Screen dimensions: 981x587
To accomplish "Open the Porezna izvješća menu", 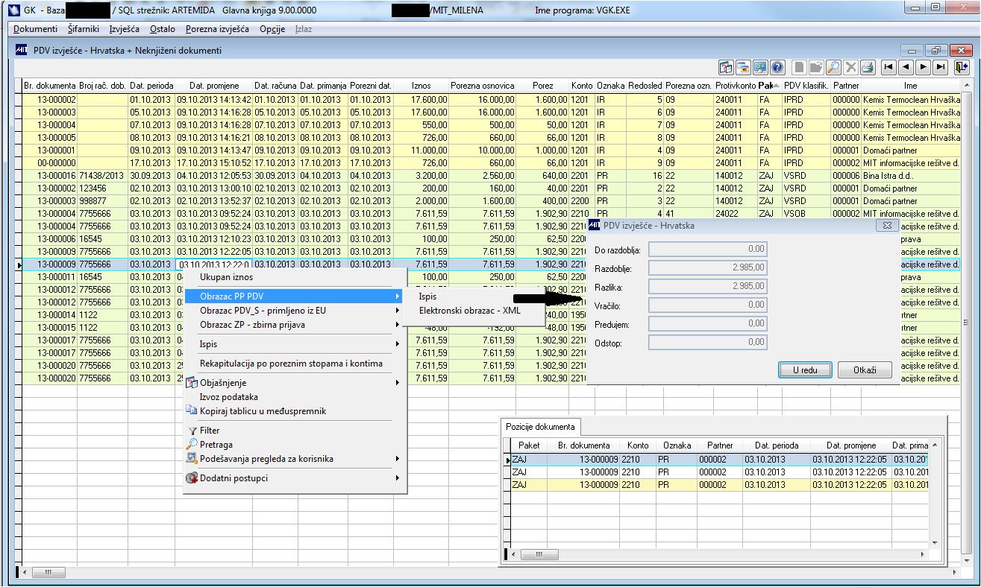I will click(218, 29).
